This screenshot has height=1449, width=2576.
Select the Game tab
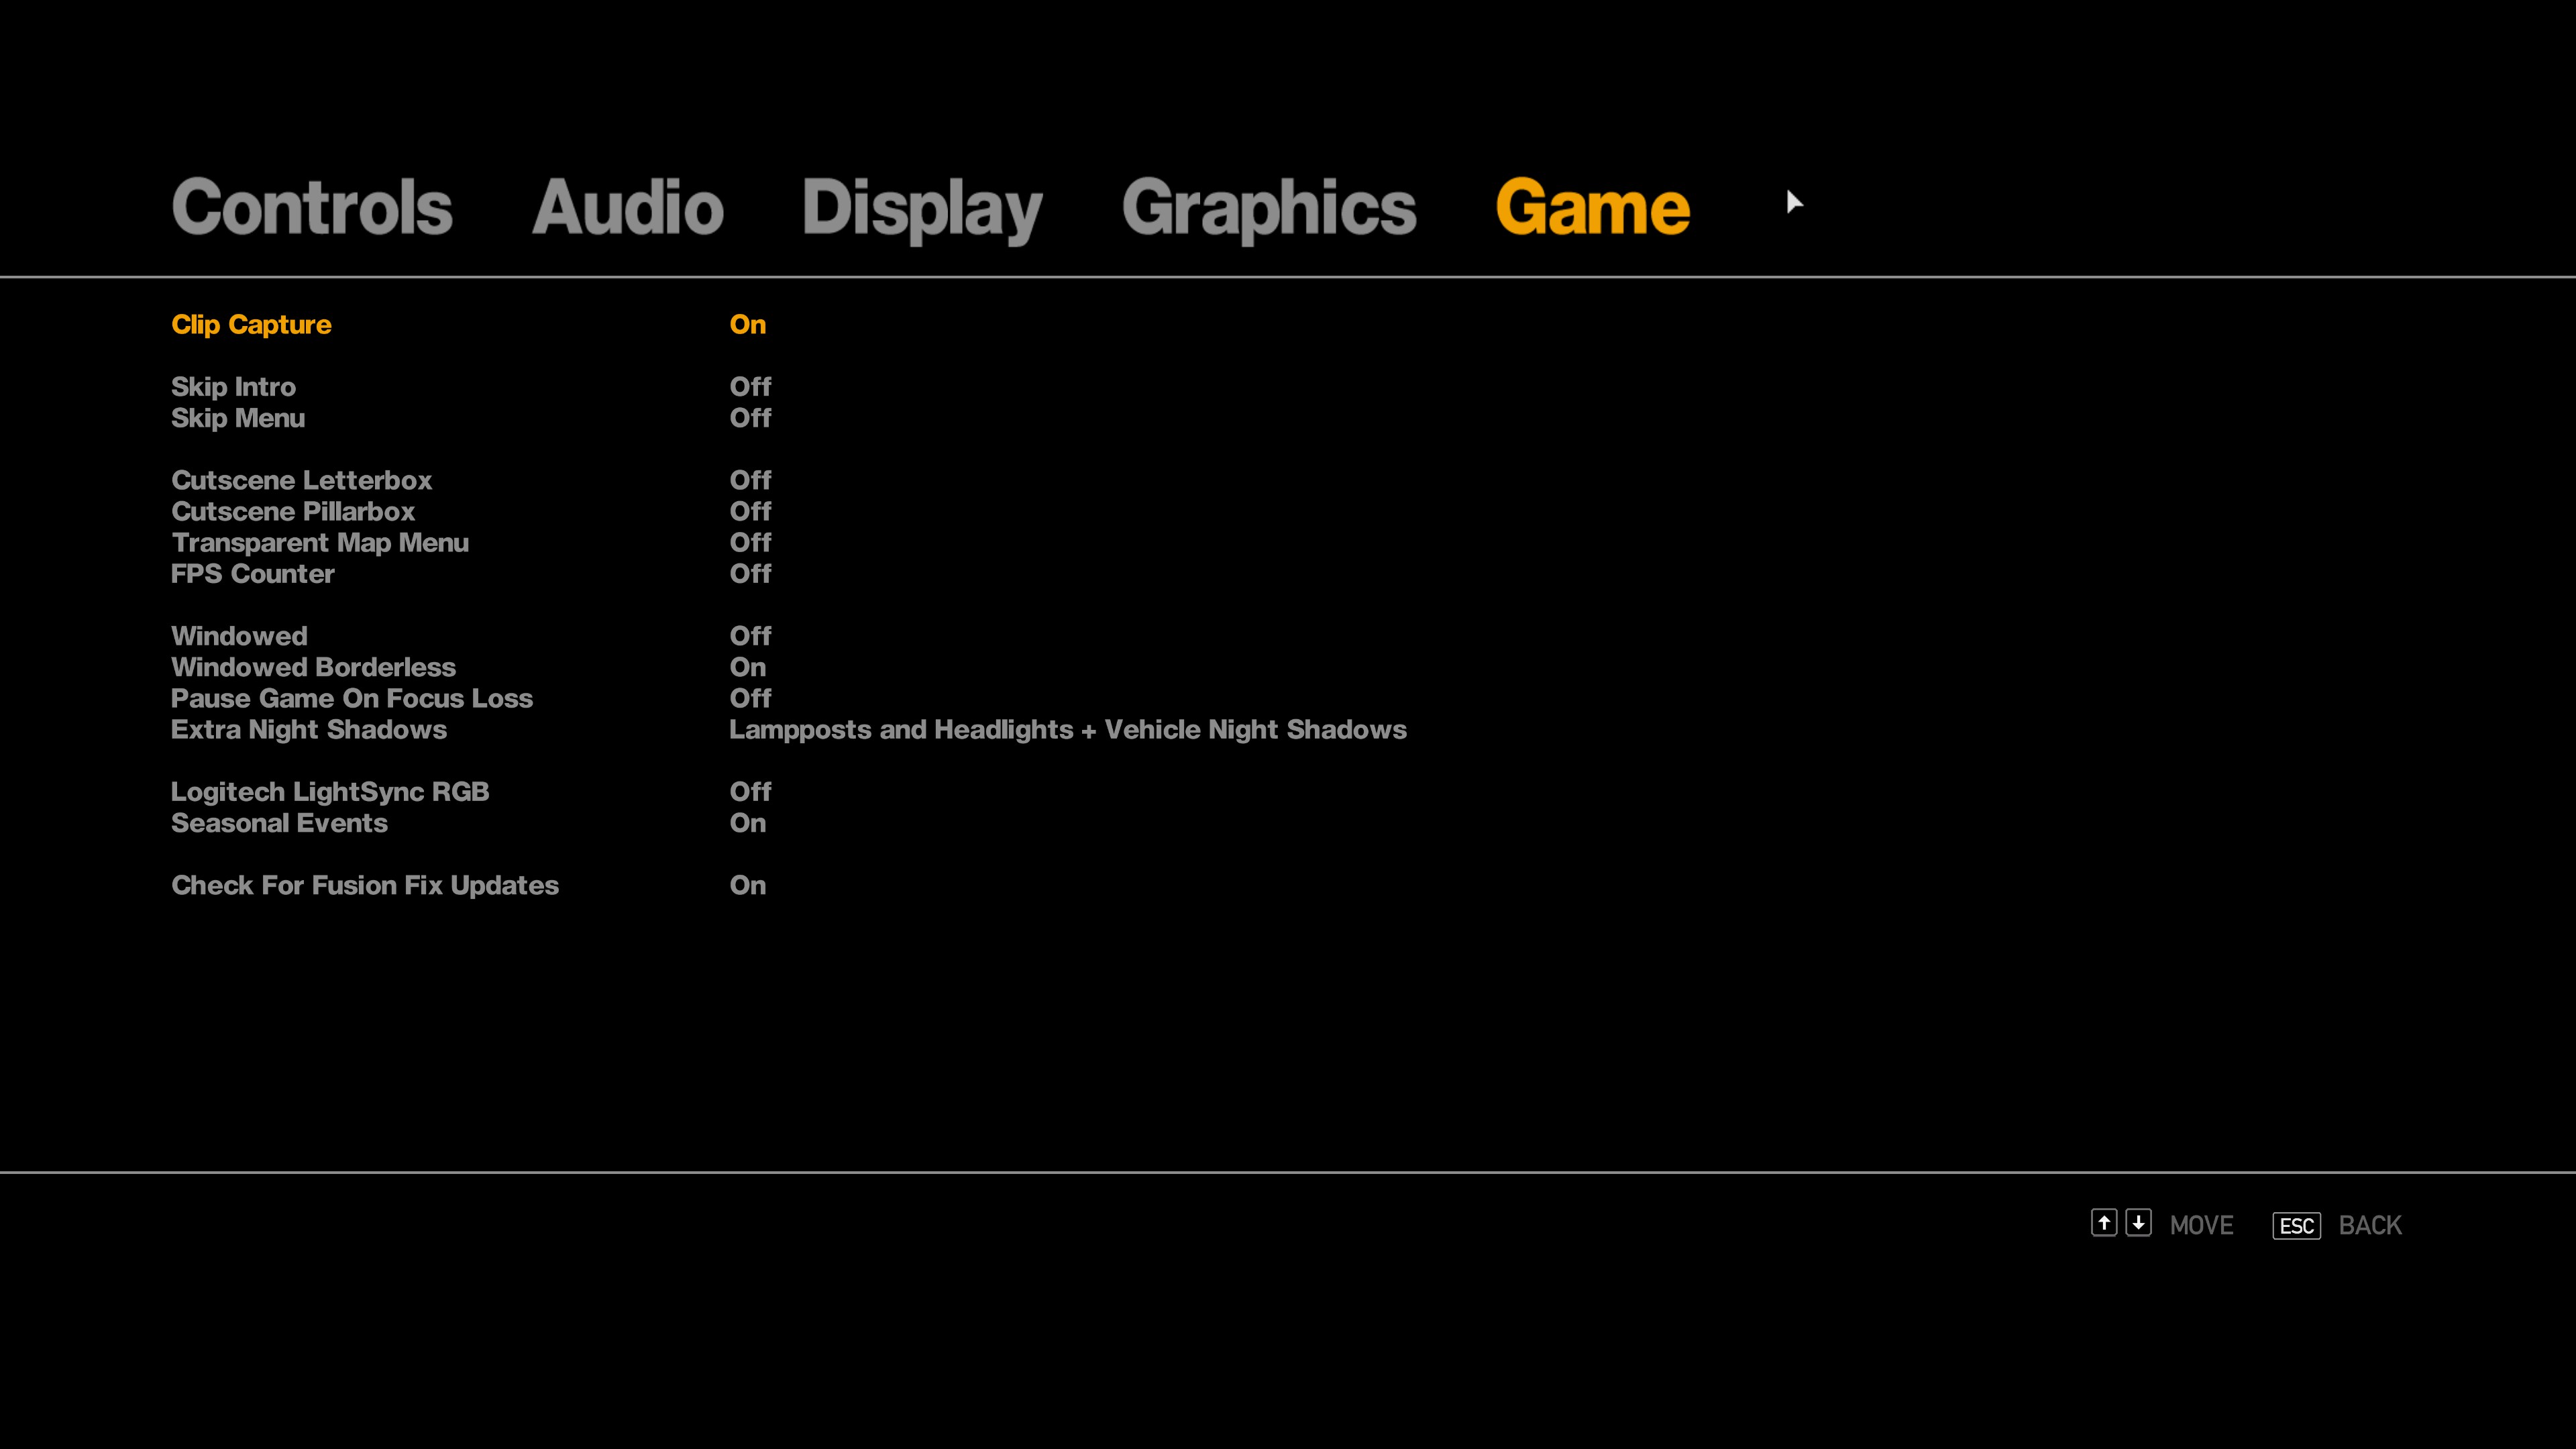[x=1592, y=207]
